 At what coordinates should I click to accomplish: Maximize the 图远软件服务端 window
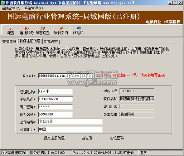click(175, 3)
